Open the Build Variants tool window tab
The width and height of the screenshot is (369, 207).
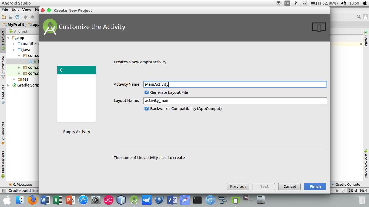(x=3, y=164)
